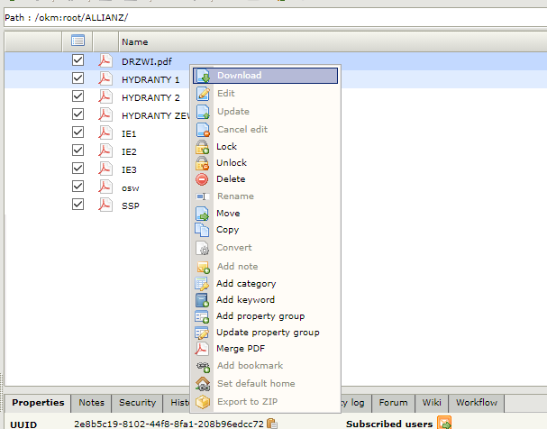Choose Add keyword menu entry
This screenshot has height=429, width=547.
point(245,300)
